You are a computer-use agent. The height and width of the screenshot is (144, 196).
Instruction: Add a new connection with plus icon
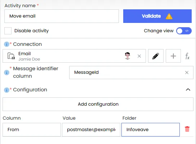[x=173, y=56]
